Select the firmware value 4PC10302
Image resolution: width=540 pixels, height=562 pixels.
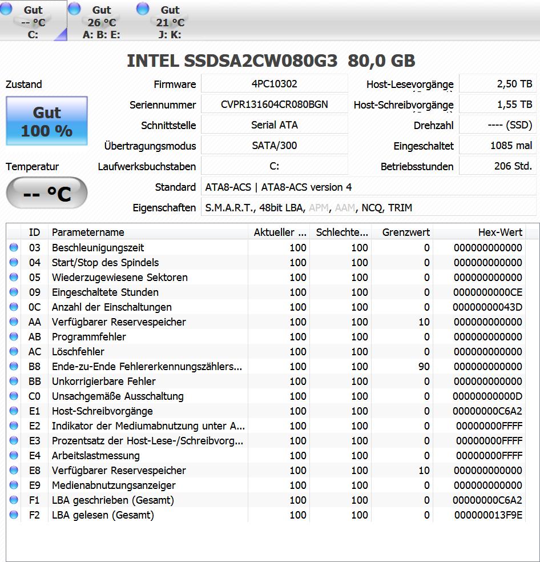coord(275,84)
